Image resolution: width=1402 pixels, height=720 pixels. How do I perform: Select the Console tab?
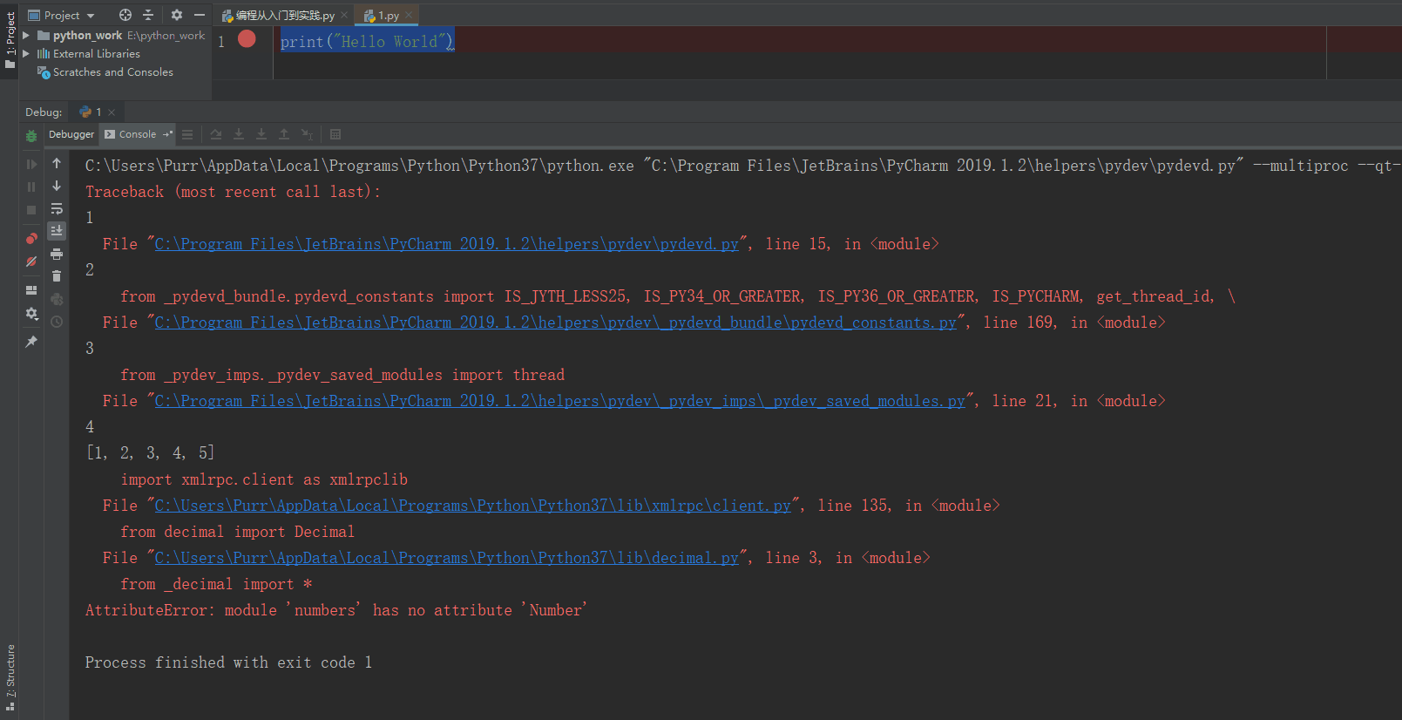click(138, 134)
